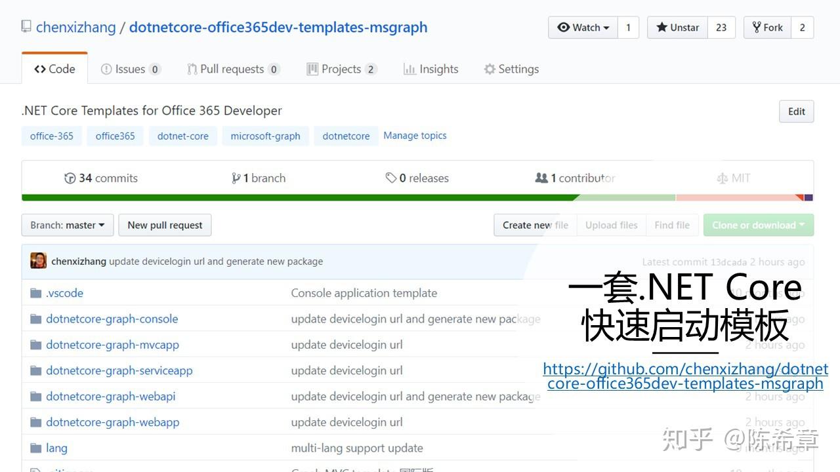Open the Branch: master dropdown
Image resolution: width=840 pixels, height=472 pixels.
pos(67,225)
